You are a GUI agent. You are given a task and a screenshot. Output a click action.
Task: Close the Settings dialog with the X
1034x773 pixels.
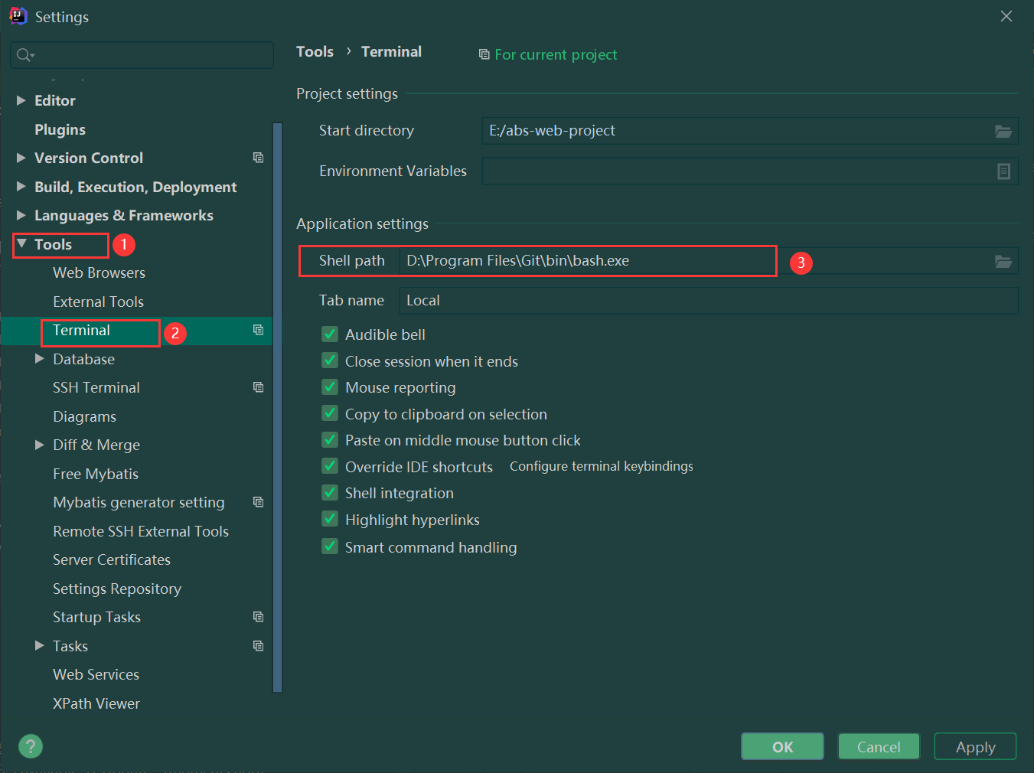1006,16
